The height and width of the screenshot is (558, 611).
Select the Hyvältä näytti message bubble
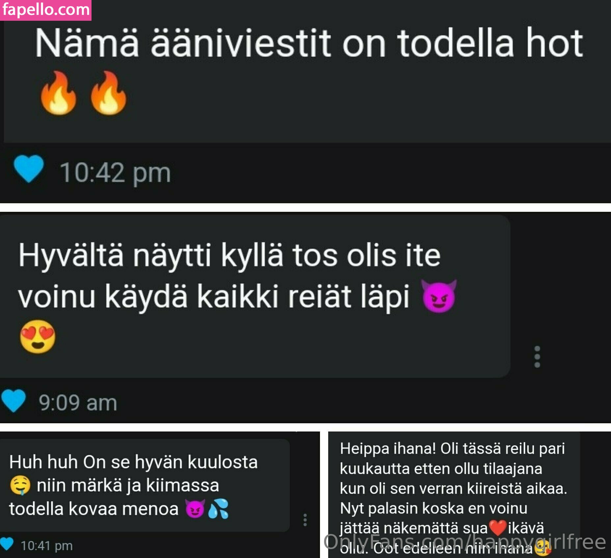(255, 296)
